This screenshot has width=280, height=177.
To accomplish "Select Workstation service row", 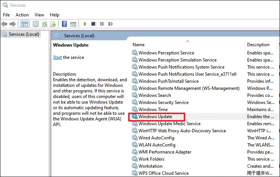I will click(x=150, y=166).
